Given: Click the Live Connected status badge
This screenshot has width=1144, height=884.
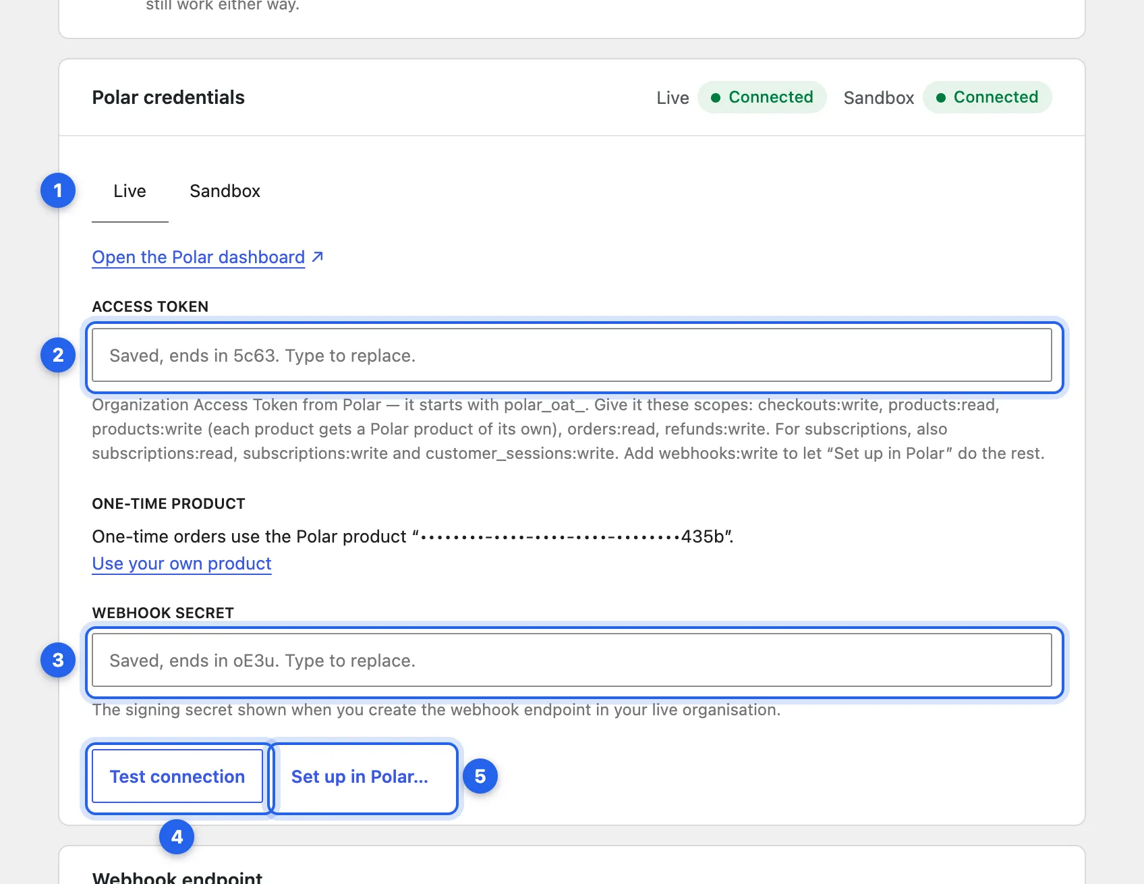Looking at the screenshot, I should (762, 97).
